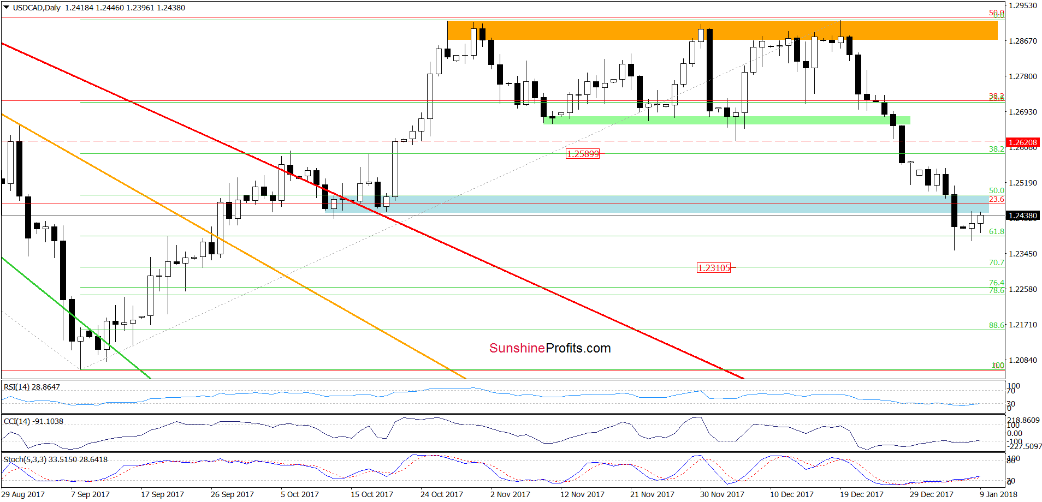Click the green 70.7 Fibonacci level label
This screenshot has height=502, width=1042.
click(997, 262)
